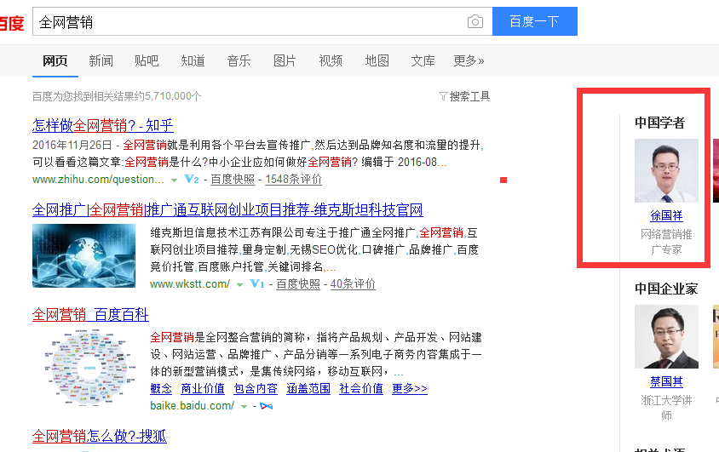Switch to the 贴吧 tab

pos(147,60)
